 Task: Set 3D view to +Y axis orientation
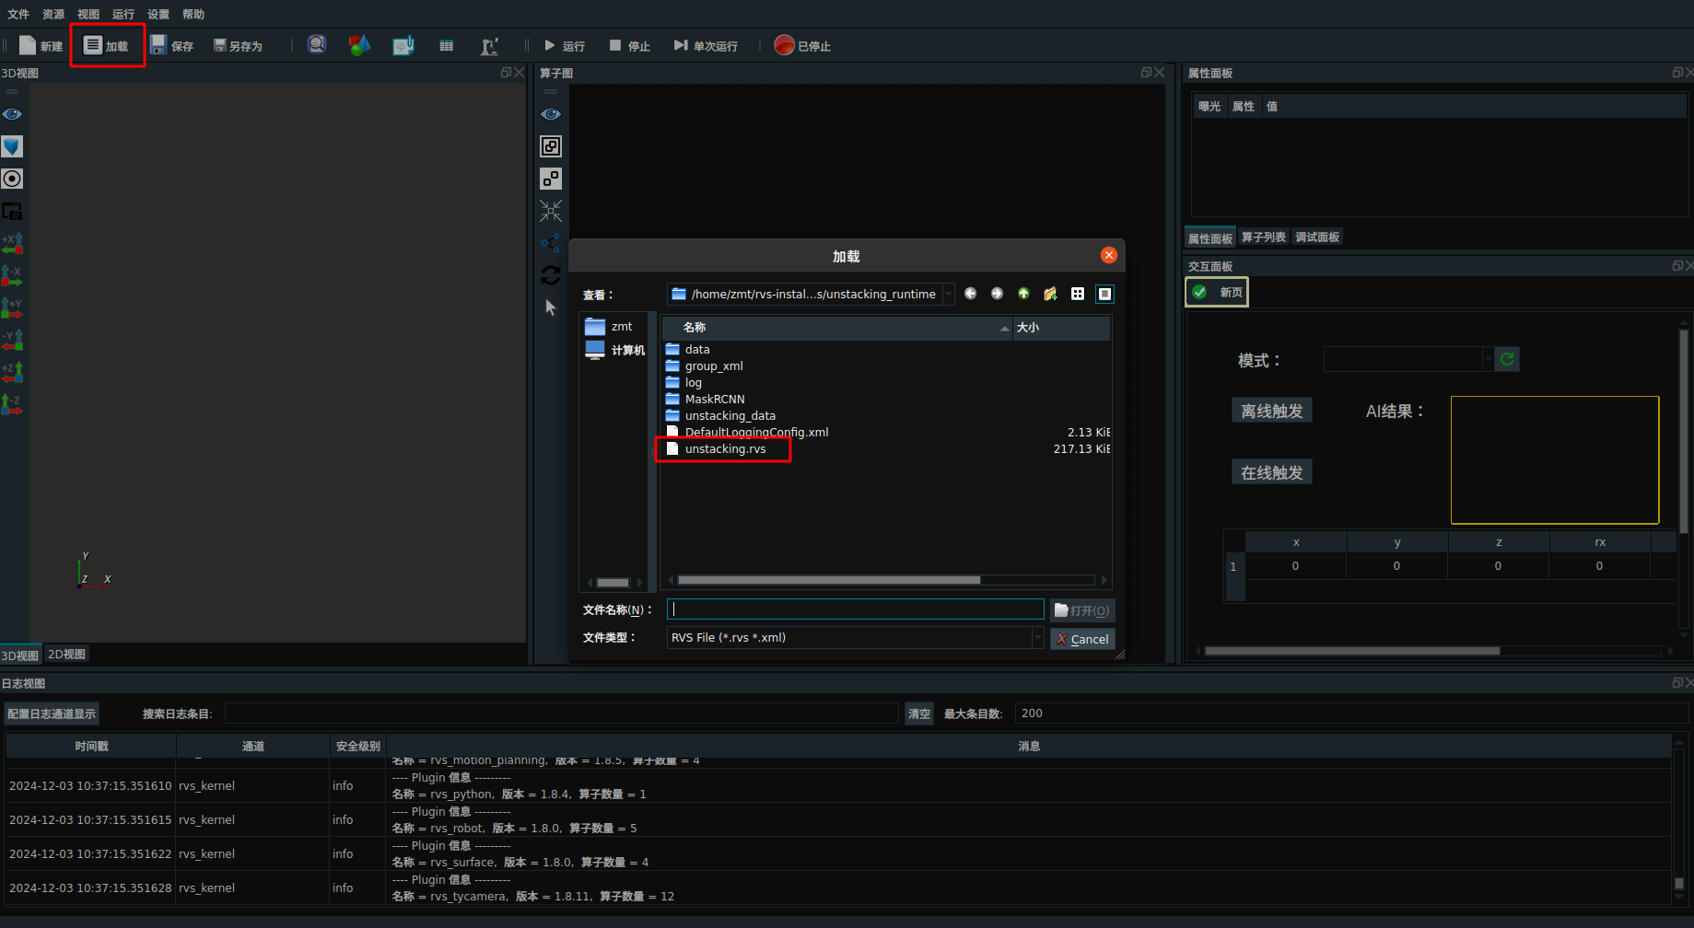coord(12,307)
